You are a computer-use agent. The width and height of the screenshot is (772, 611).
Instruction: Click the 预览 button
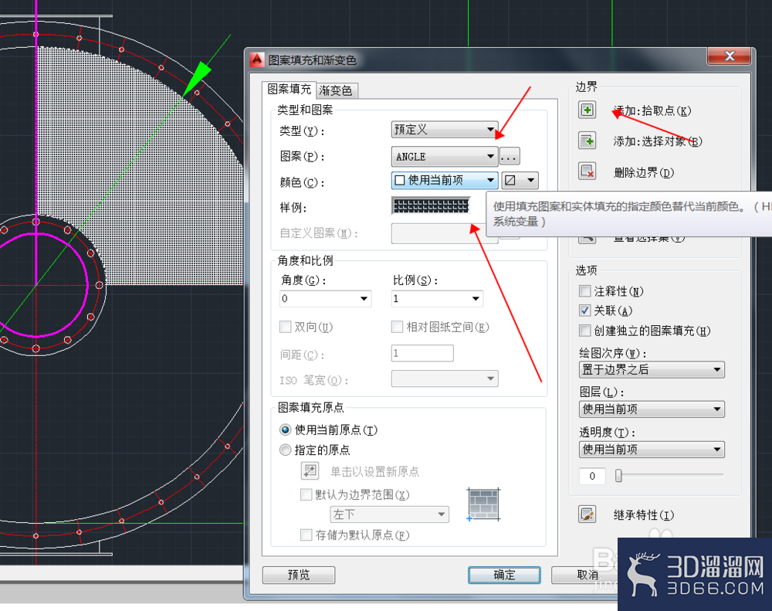tap(298, 575)
